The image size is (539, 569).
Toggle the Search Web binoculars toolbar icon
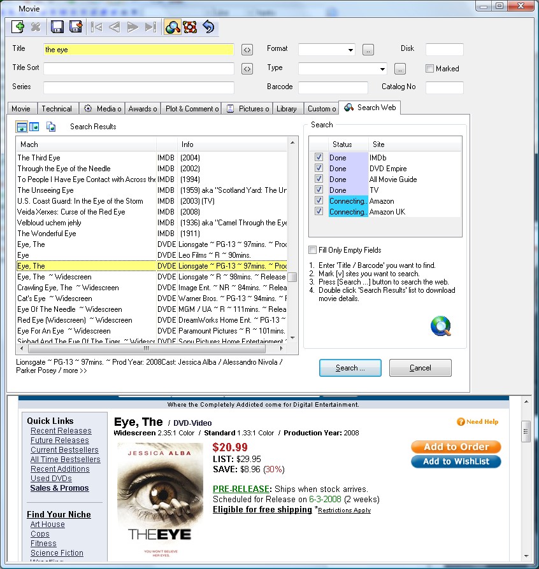click(173, 27)
